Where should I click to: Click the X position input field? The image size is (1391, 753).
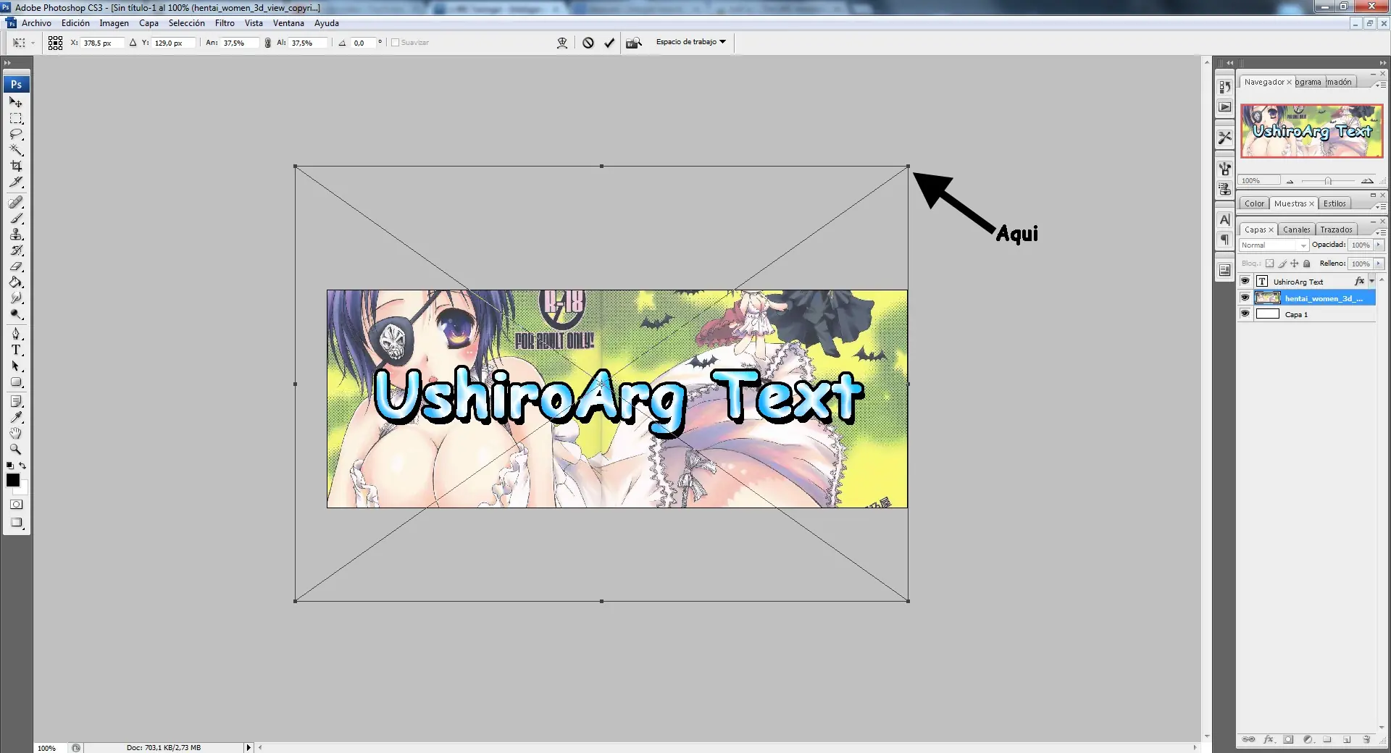(102, 43)
